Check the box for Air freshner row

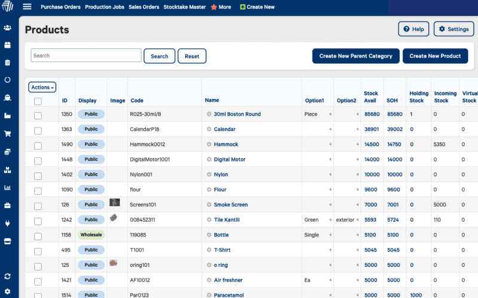pyautogui.click(x=38, y=281)
